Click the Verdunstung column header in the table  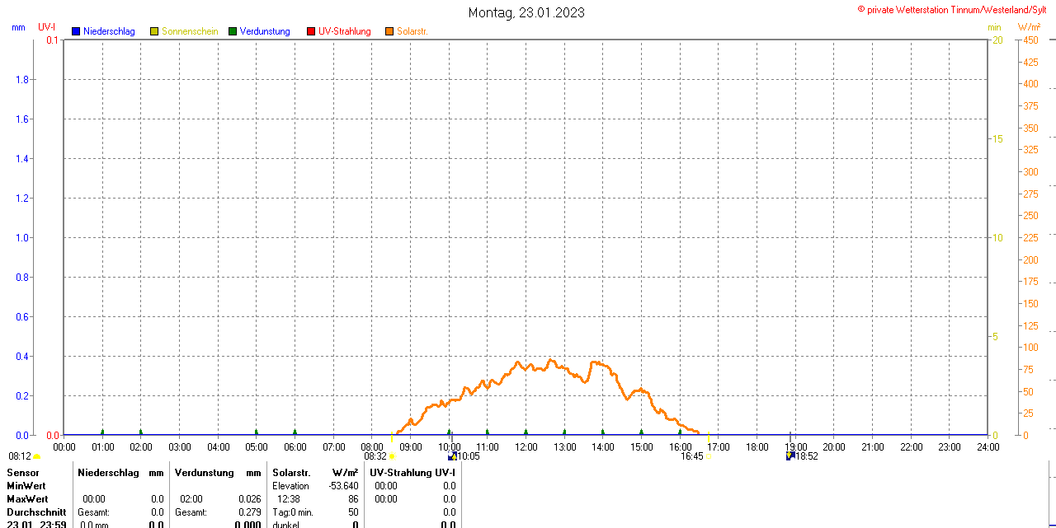coord(204,472)
